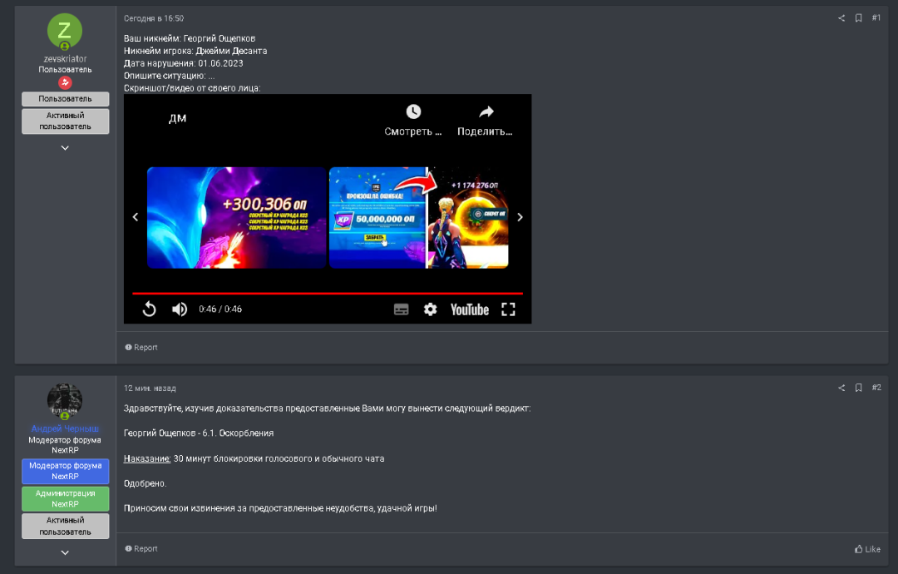Go to next suggested videos
Image resolution: width=898 pixels, height=574 pixels.
[520, 217]
